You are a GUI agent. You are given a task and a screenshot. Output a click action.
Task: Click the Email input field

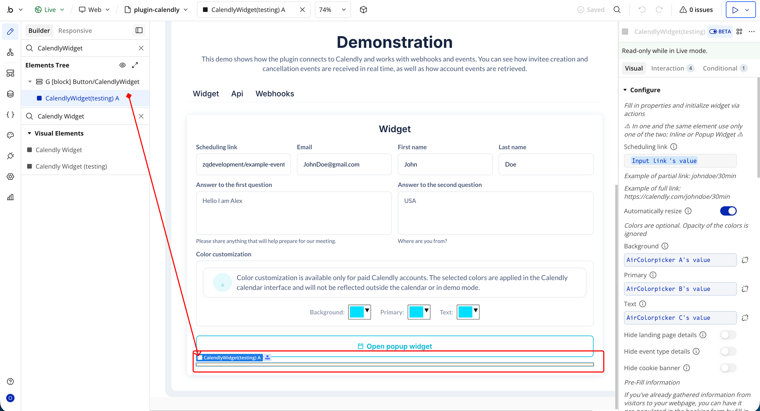[344, 164]
